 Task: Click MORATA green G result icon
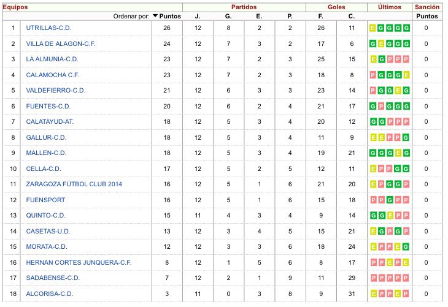406,246
